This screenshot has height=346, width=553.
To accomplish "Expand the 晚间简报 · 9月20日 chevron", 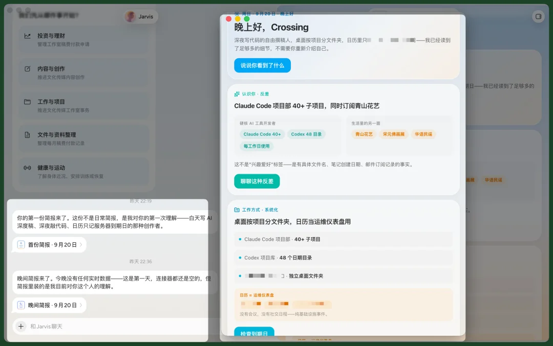I will (x=81, y=305).
